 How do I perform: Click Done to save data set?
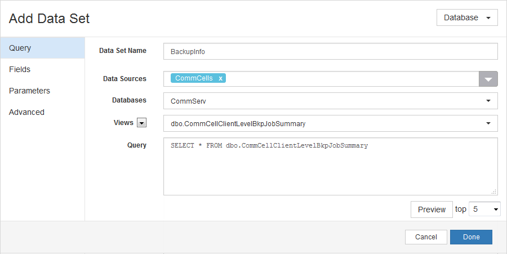tap(471, 237)
